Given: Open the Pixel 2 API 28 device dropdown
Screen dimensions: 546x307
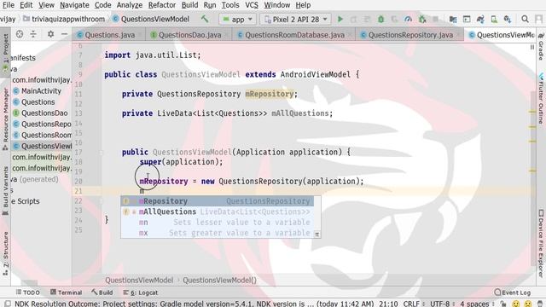Looking at the screenshot, I should tap(296, 20).
